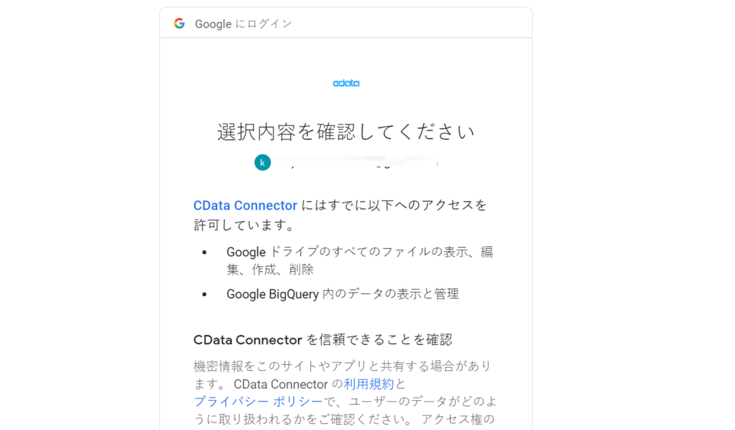Click the 集、作成、削除 line of text
This screenshot has width=735, height=430.
coord(270,269)
